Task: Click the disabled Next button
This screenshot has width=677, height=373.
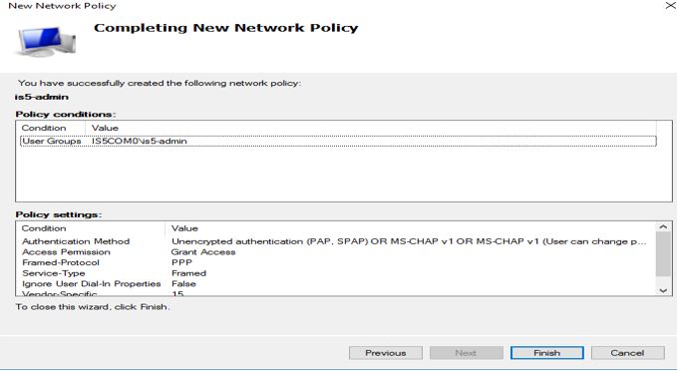Action: coord(466,353)
